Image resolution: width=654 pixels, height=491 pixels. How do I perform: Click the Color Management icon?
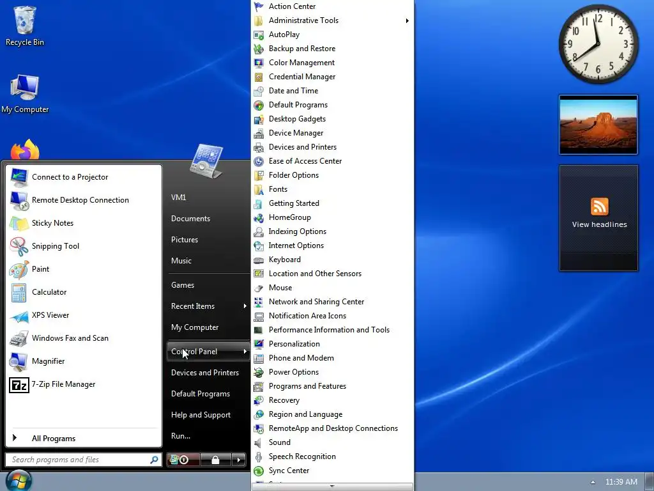pos(259,63)
